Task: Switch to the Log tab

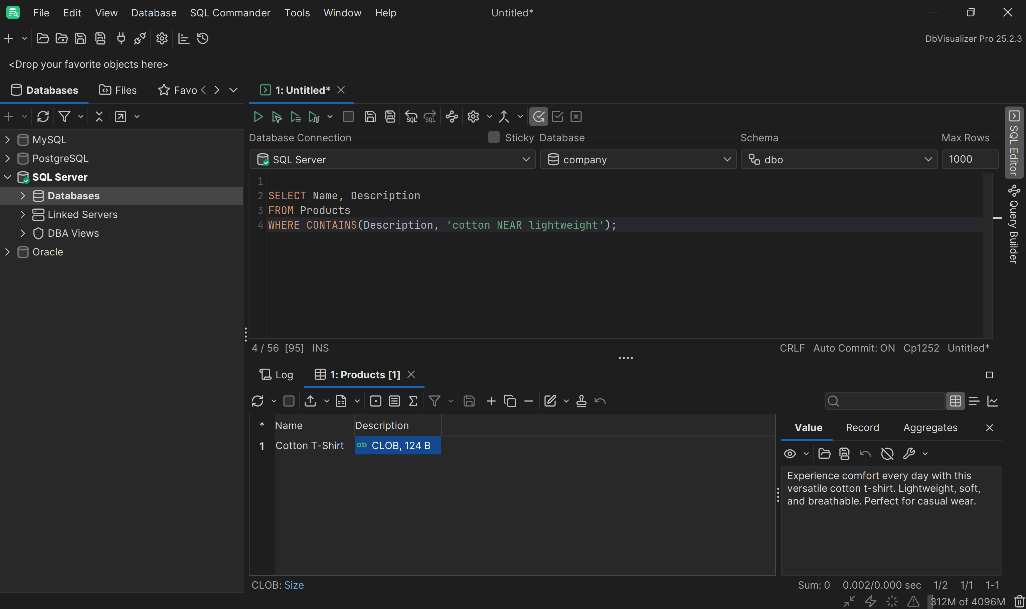Action: (x=276, y=375)
